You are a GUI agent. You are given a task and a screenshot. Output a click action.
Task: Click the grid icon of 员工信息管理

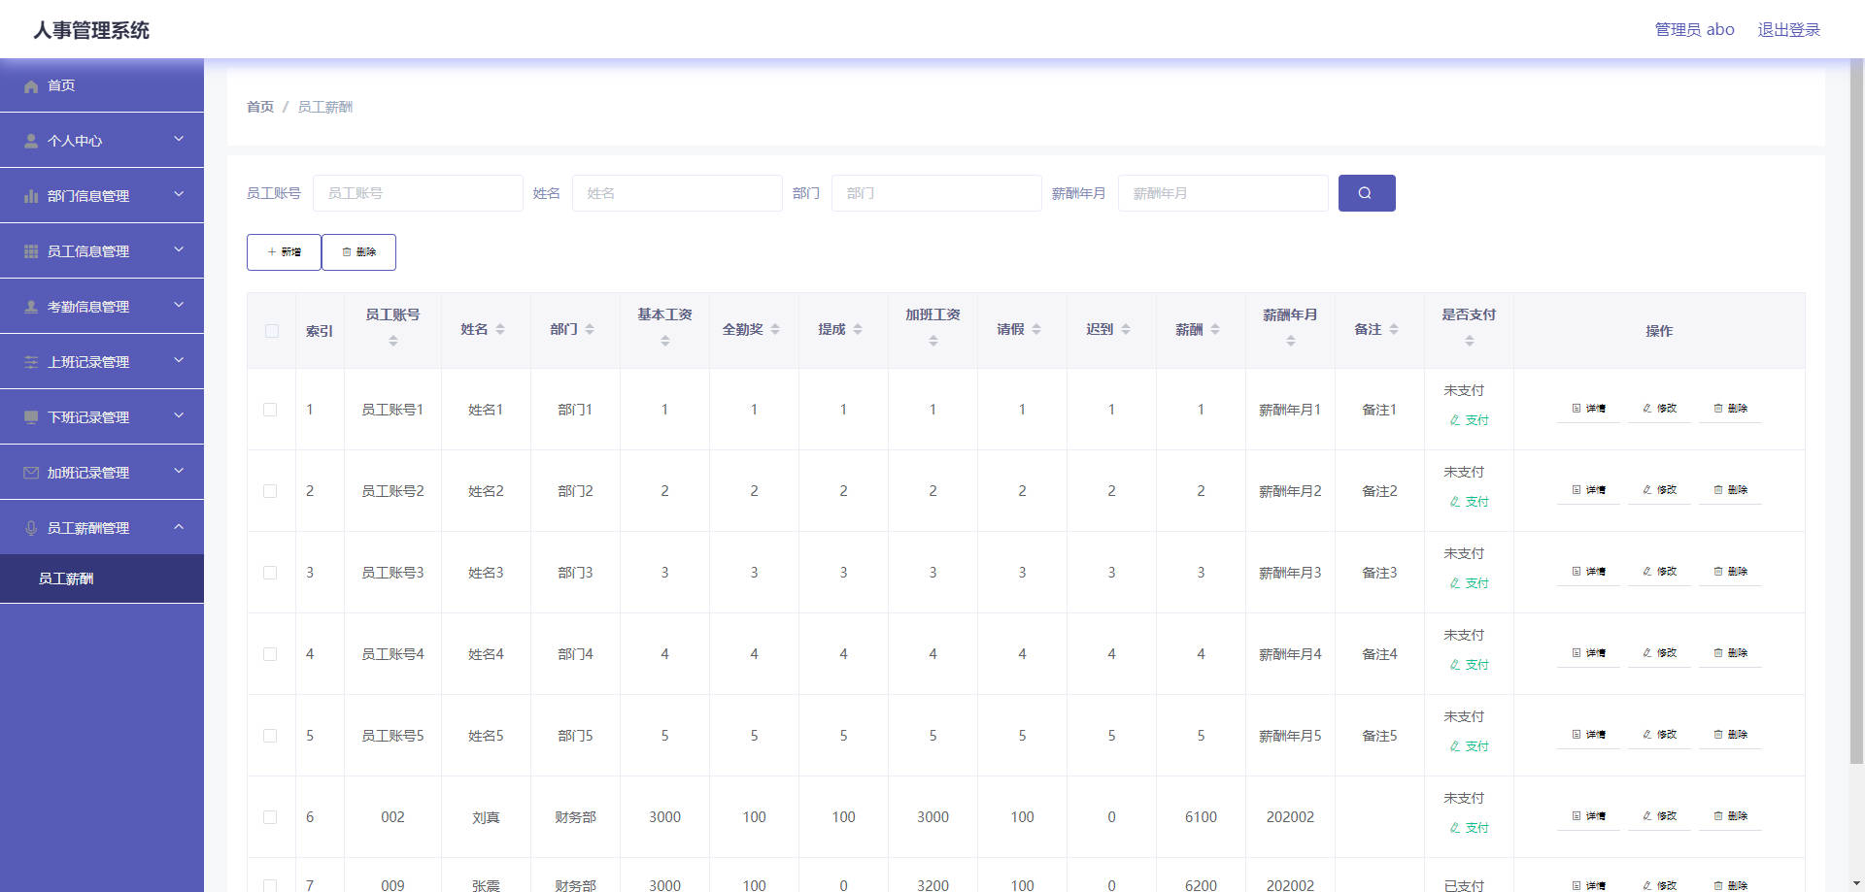point(31,251)
